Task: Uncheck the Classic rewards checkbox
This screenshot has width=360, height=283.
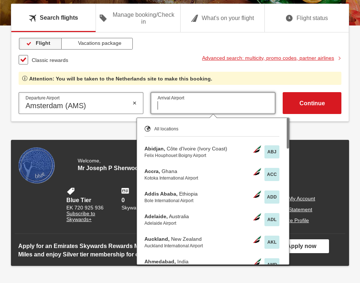Action: (x=23, y=60)
